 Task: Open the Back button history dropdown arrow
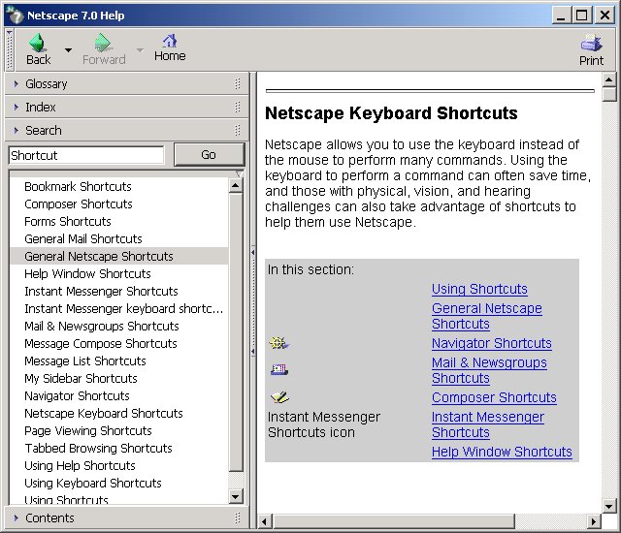(68, 49)
